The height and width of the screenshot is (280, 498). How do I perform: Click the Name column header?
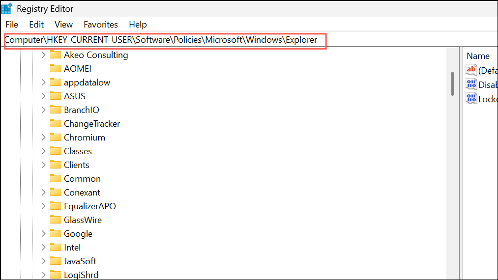[x=478, y=56]
